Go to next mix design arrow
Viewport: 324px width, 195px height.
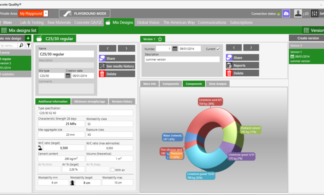(126, 48)
